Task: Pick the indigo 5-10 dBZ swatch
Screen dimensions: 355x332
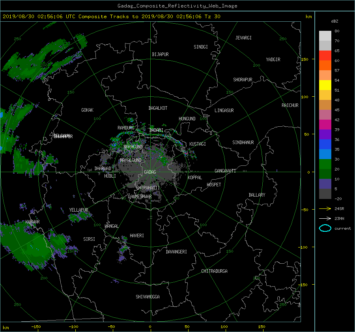Action: click(x=325, y=184)
